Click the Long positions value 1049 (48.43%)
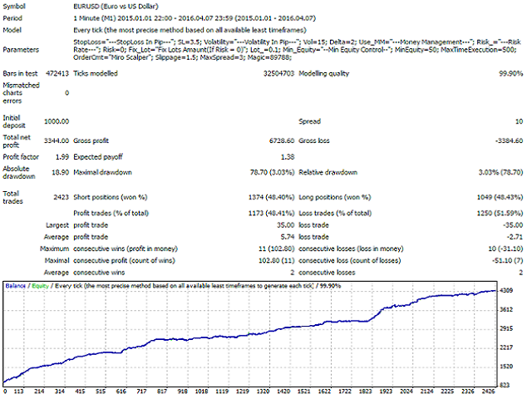Screen dimensions: 532x399 point(500,198)
